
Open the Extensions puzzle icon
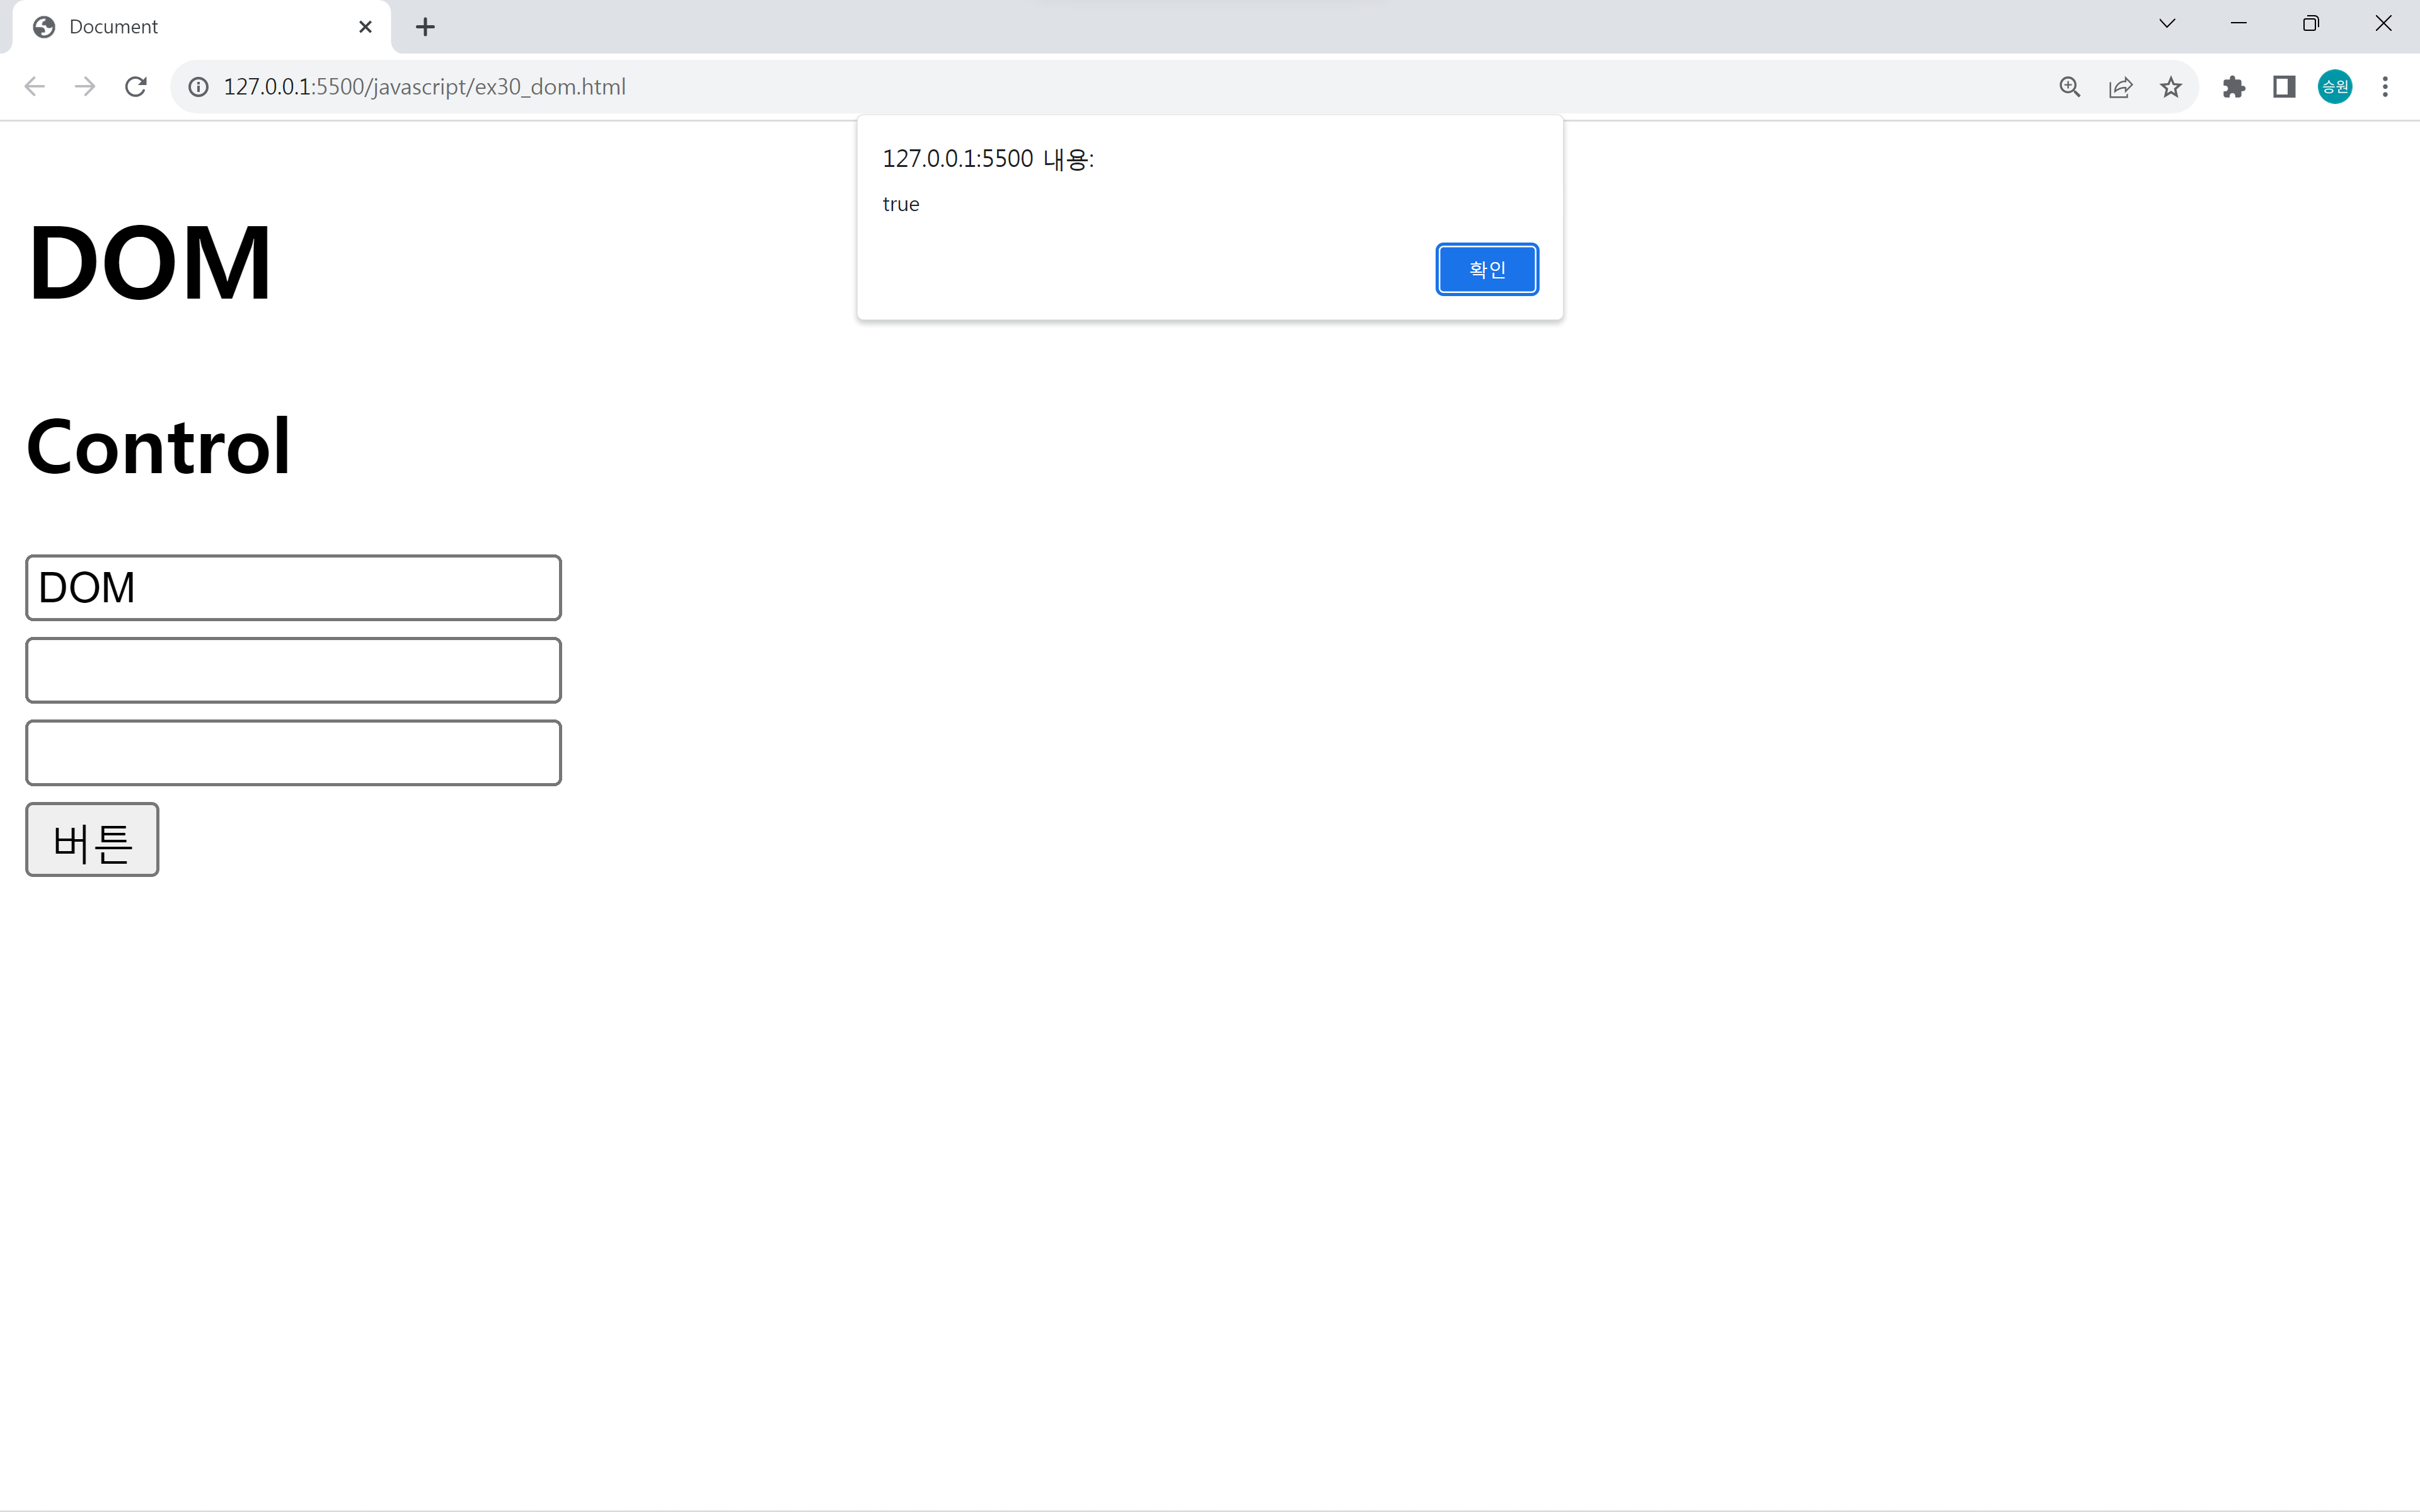click(2233, 87)
